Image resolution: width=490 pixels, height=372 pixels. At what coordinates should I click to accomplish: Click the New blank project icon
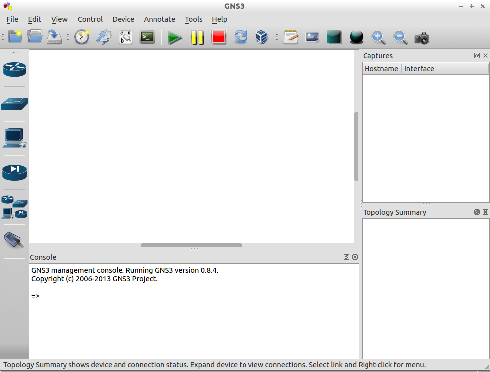(x=15, y=37)
